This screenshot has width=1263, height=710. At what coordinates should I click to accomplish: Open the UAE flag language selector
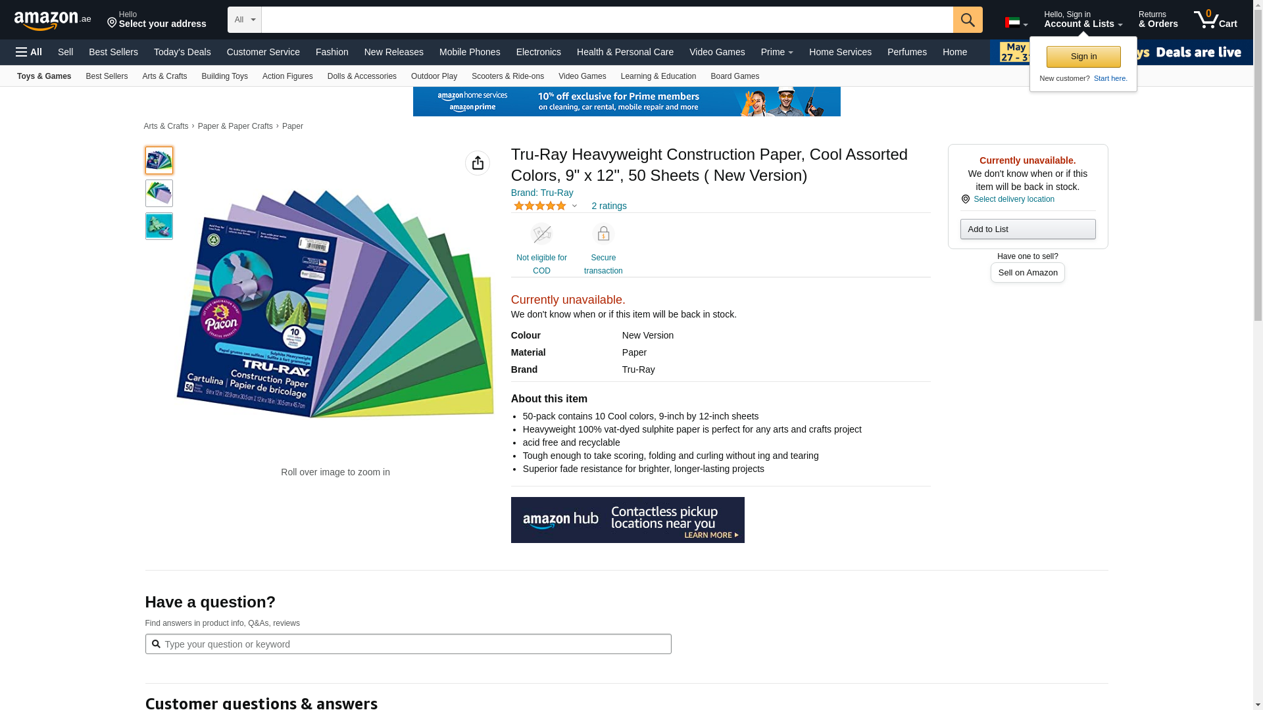click(1016, 23)
